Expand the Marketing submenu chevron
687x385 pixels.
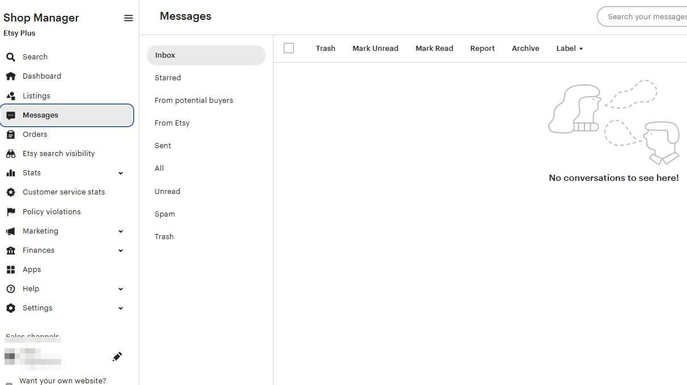tap(121, 231)
